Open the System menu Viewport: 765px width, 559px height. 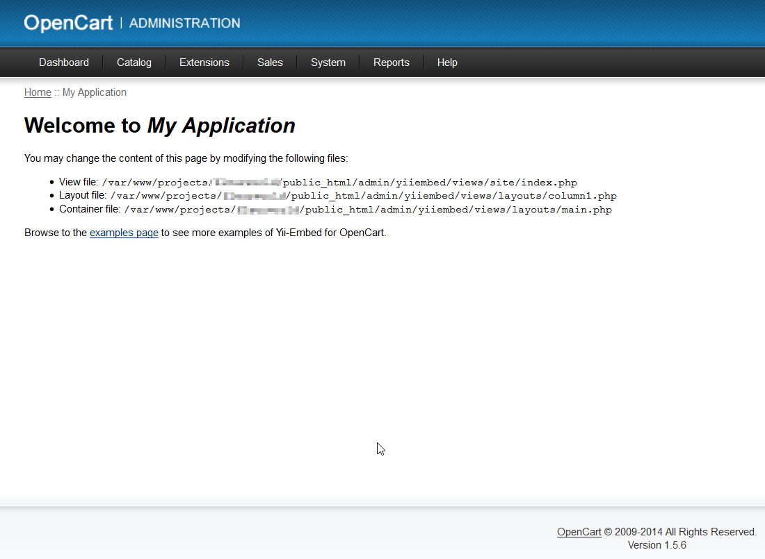[328, 62]
